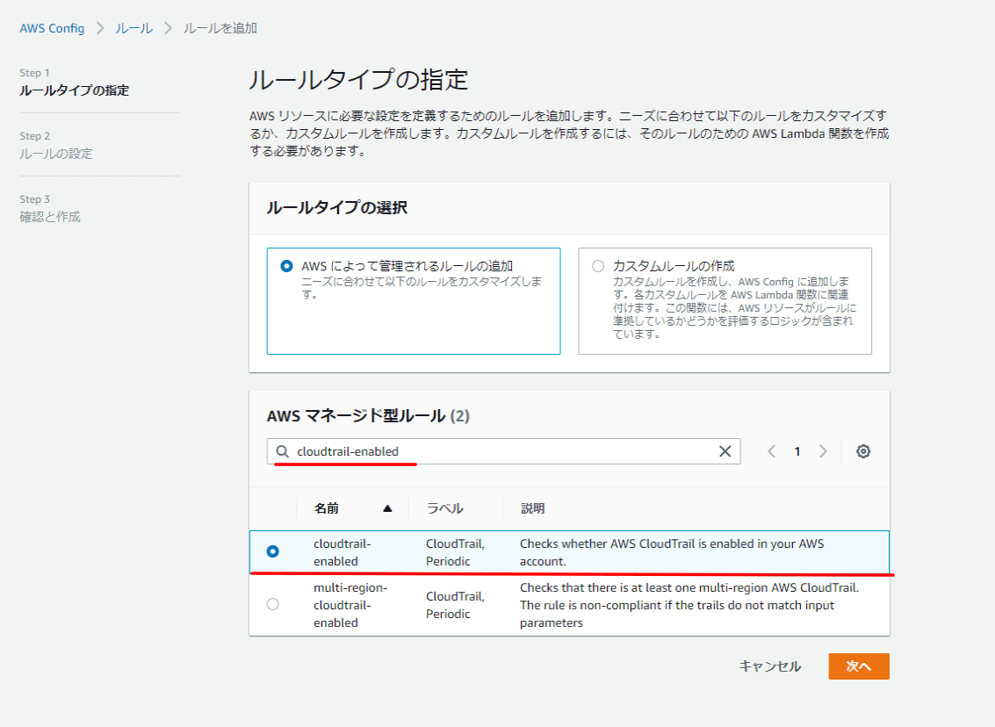This screenshot has width=995, height=727.
Task: Click the search magnifier icon in rules filter
Action: coord(282,451)
